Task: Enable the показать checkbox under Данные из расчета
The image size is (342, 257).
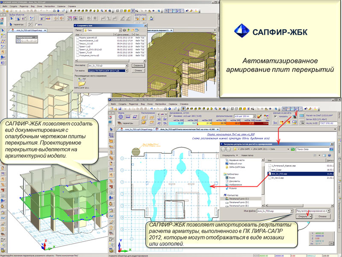Action: (275, 116)
